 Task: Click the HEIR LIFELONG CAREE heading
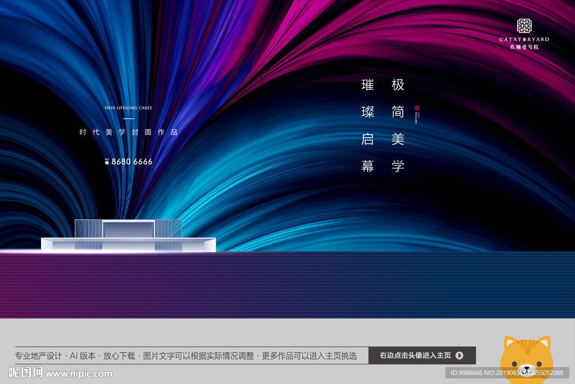pos(129,107)
